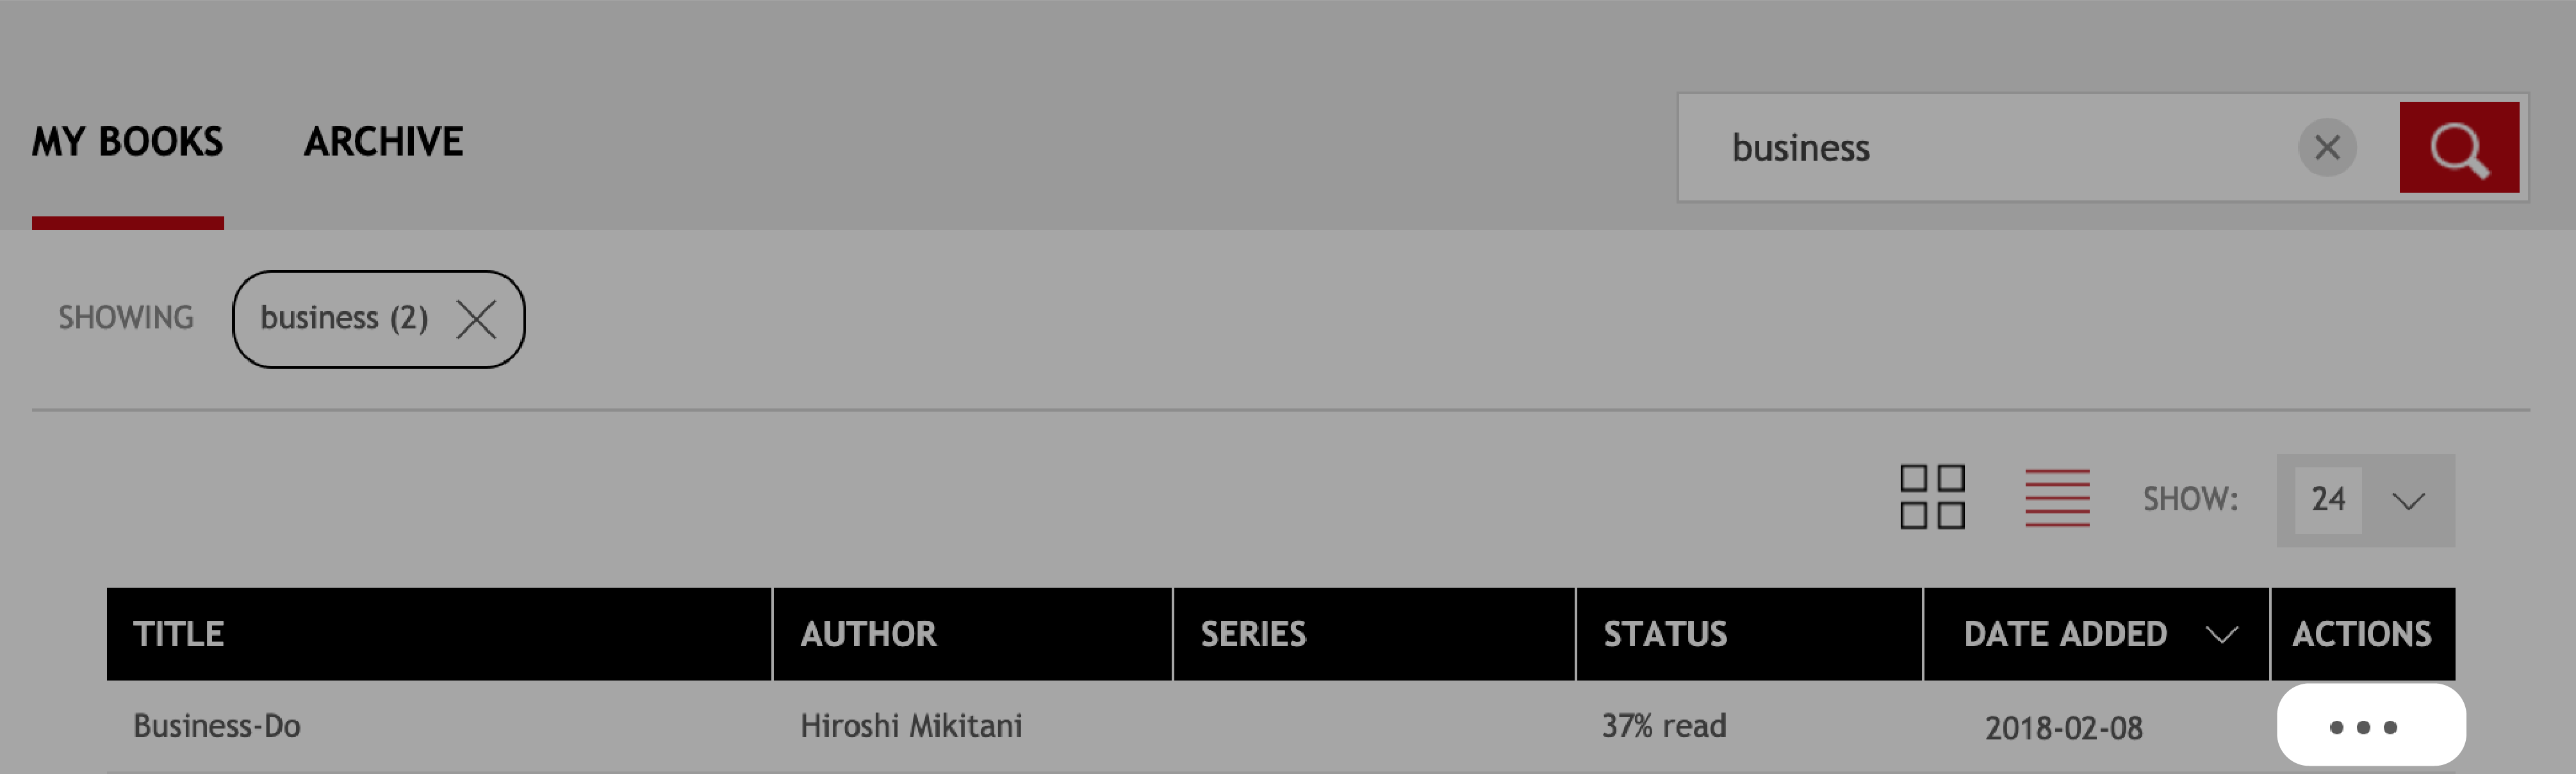Click author Hiroshi Mikitani
Screen dimensions: 2576x774
[910, 726]
